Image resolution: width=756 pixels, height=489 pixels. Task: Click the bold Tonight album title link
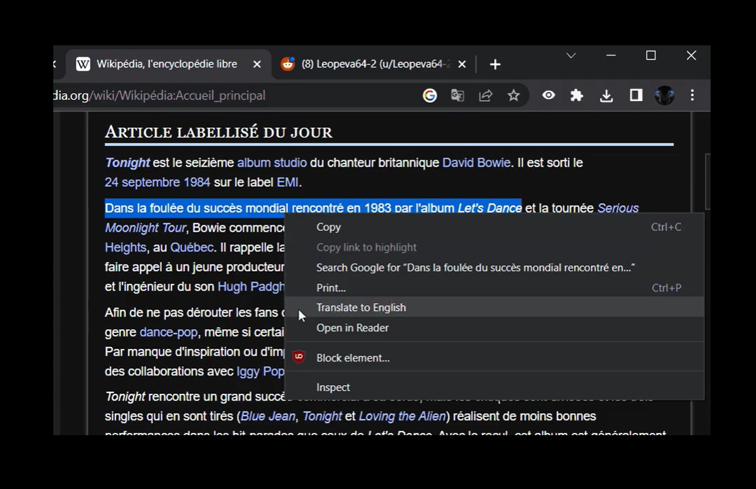(x=127, y=163)
